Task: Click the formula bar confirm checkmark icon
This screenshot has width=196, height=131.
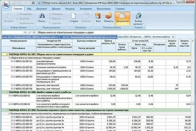Action: pos(29,33)
